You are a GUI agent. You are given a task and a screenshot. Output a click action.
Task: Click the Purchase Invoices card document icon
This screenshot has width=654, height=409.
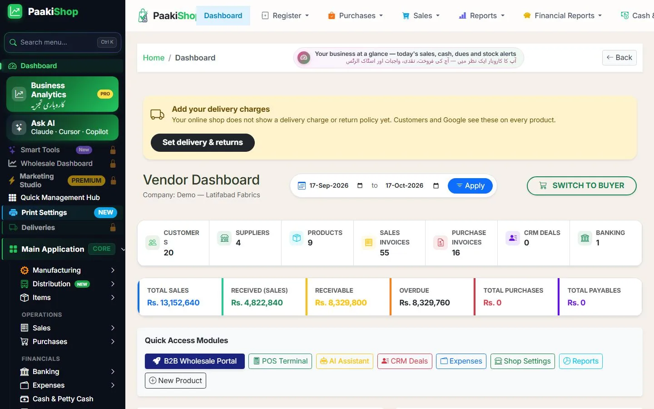coord(441,243)
